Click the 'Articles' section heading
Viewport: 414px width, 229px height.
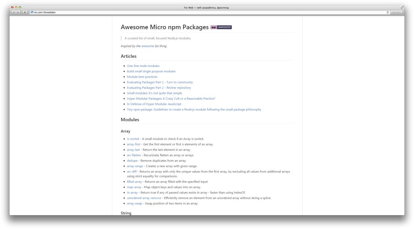coord(128,56)
